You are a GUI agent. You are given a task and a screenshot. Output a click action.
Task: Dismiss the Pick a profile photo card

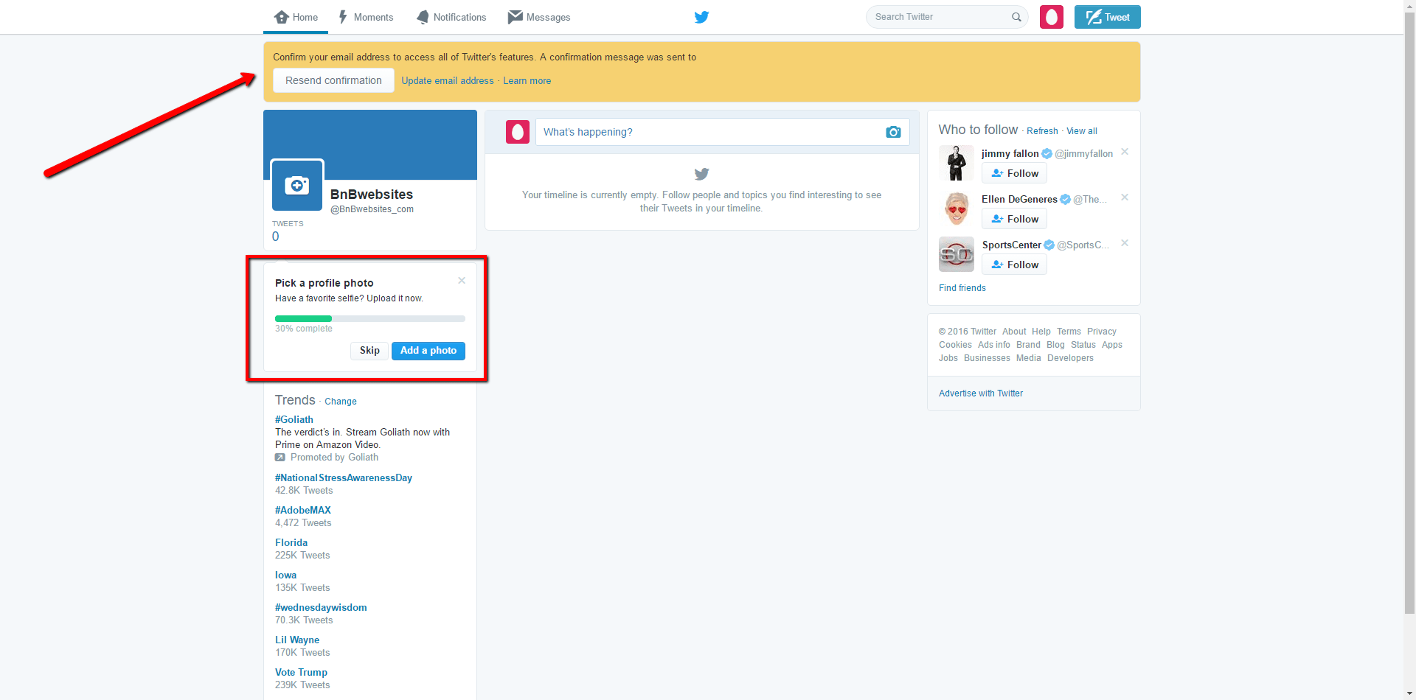[x=461, y=280]
